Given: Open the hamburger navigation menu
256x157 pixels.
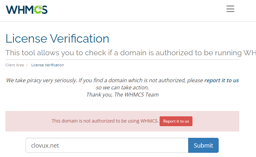Looking at the screenshot, I should pyautogui.click(x=230, y=9).
